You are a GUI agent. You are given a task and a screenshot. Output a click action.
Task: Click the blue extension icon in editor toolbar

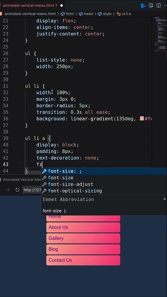(143, 5)
